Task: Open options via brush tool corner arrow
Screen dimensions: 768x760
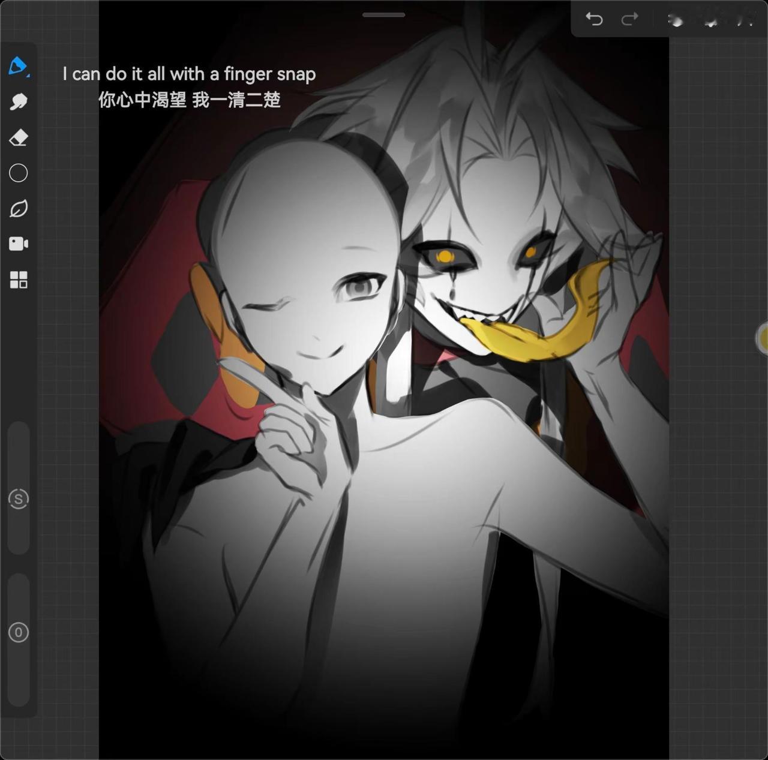Action: (x=28, y=76)
